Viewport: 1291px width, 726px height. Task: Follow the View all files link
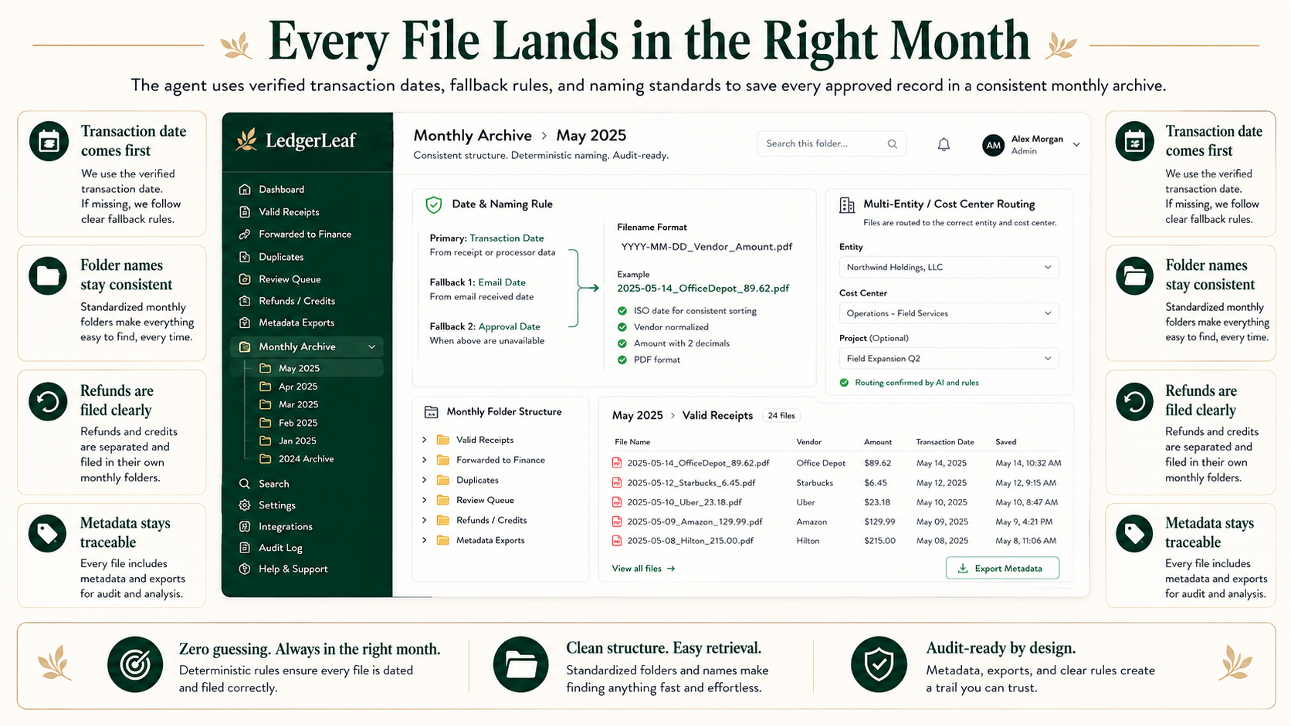coord(643,569)
